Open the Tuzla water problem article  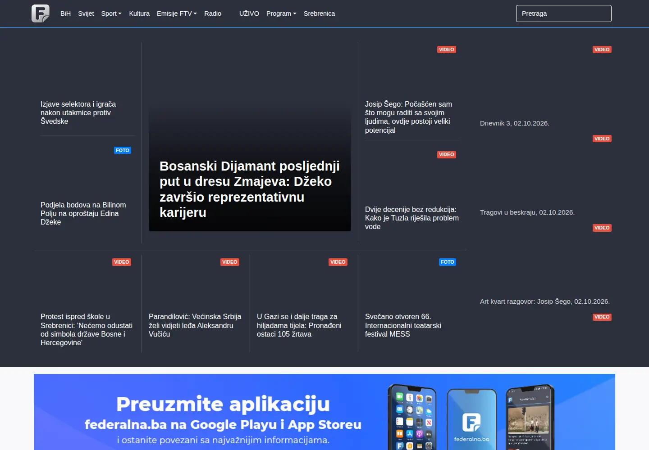(x=412, y=218)
